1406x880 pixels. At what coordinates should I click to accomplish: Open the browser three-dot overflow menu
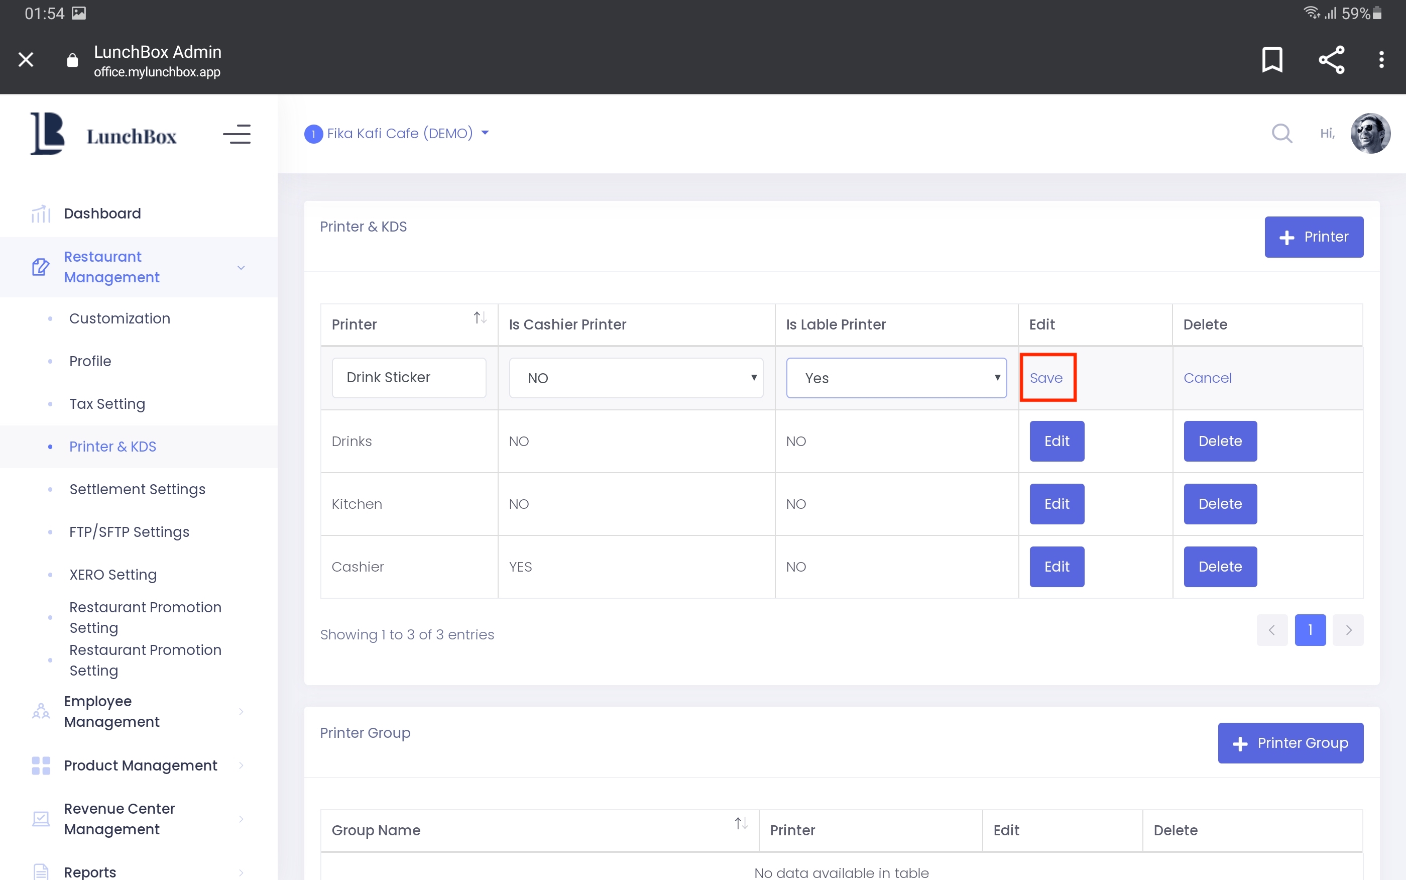[1381, 59]
